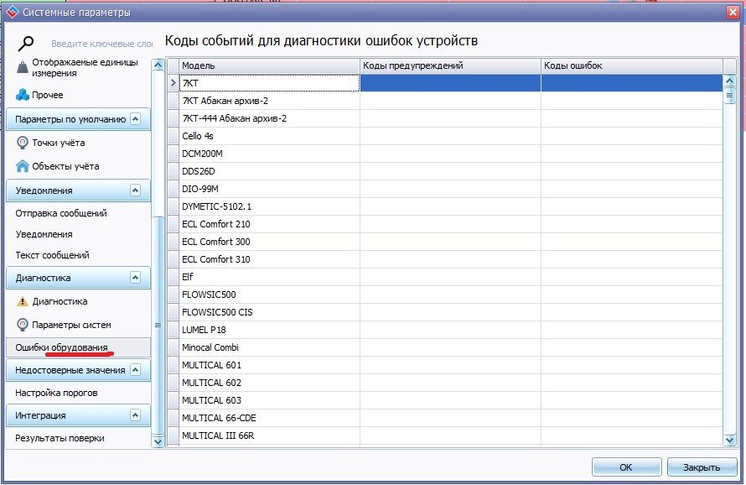
Task: Select the 7КТ Абакан архив-2 row
Action: 445,101
